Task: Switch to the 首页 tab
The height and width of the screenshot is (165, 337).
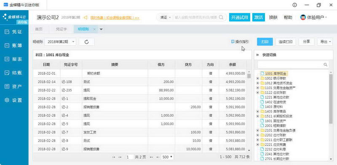Action: (39, 29)
